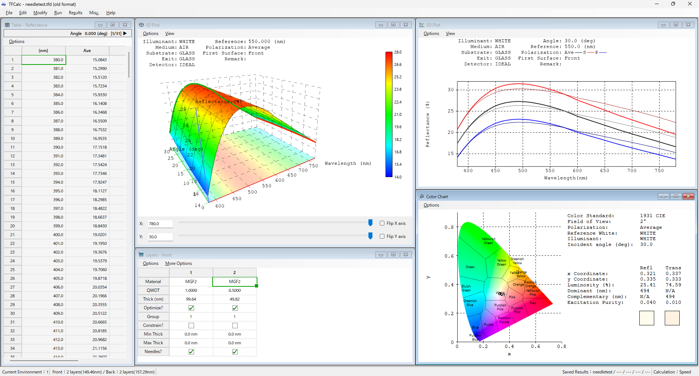Open Options menu in Color Chart window
Screen dimensions: 699x376
431,205
